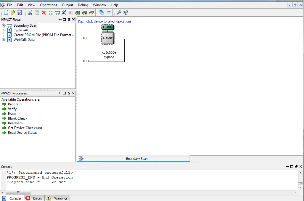Select the Xilinx xc3s500e chip icon
The height and width of the screenshot is (201, 304).
click(108, 38)
